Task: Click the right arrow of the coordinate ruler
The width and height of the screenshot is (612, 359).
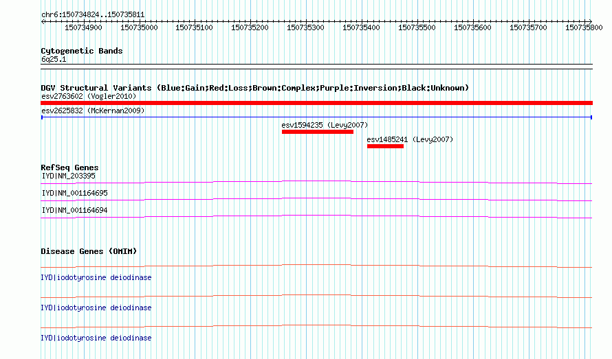Action: click(590, 22)
